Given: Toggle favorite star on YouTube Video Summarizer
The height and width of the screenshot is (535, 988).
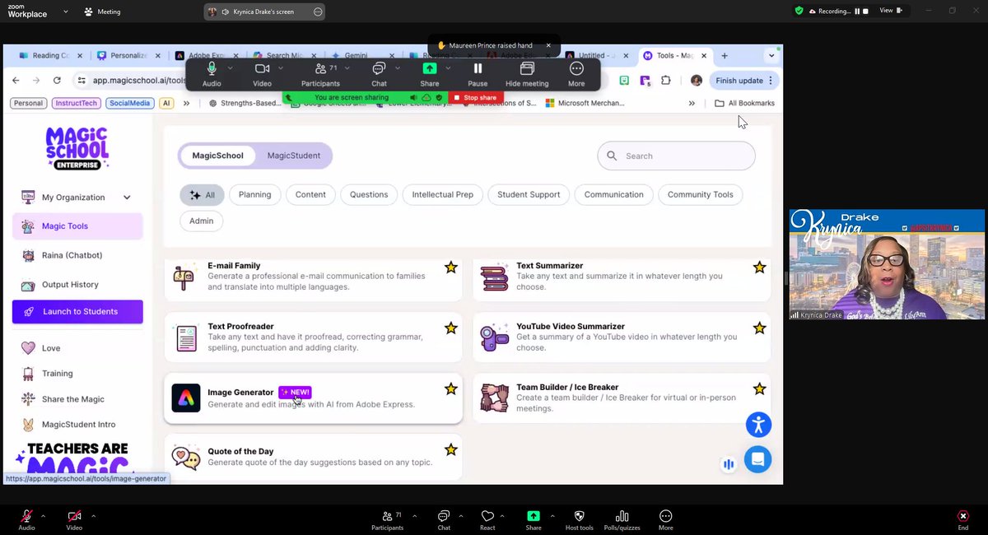Looking at the screenshot, I should pyautogui.click(x=759, y=328).
